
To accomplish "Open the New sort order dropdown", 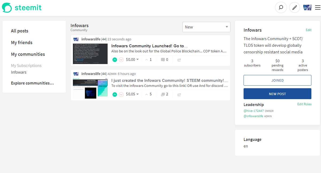I will click(x=206, y=27).
